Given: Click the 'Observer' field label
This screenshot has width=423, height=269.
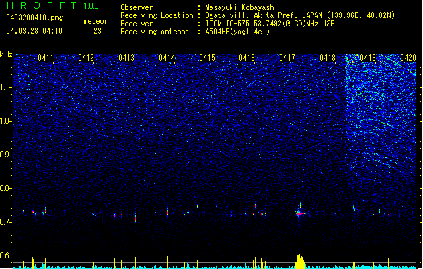Looking at the screenshot, I should 137,7.
